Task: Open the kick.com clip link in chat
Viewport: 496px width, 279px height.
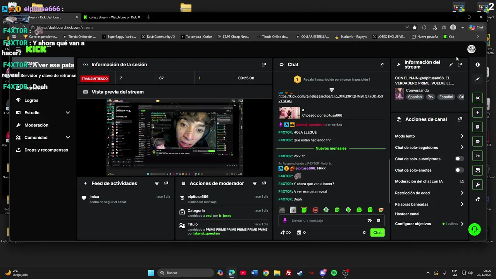Action: 331,98
